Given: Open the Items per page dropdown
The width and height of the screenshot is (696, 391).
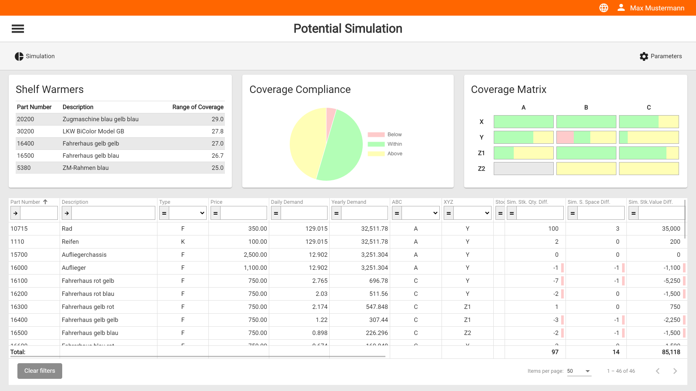Looking at the screenshot, I should click(x=579, y=371).
